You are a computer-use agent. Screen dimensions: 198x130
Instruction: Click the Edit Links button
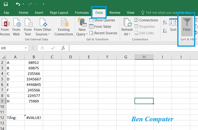[144, 33]
